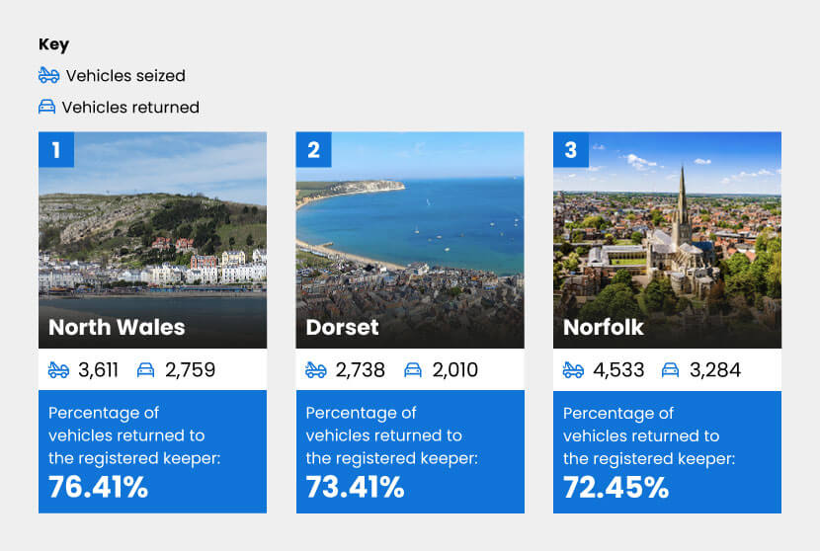This screenshot has width=820, height=551.
Task: Click North Wales vehicles returned car icon
Action: click(146, 370)
